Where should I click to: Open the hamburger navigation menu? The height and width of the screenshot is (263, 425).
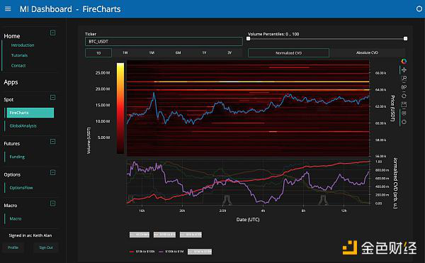click(8, 9)
